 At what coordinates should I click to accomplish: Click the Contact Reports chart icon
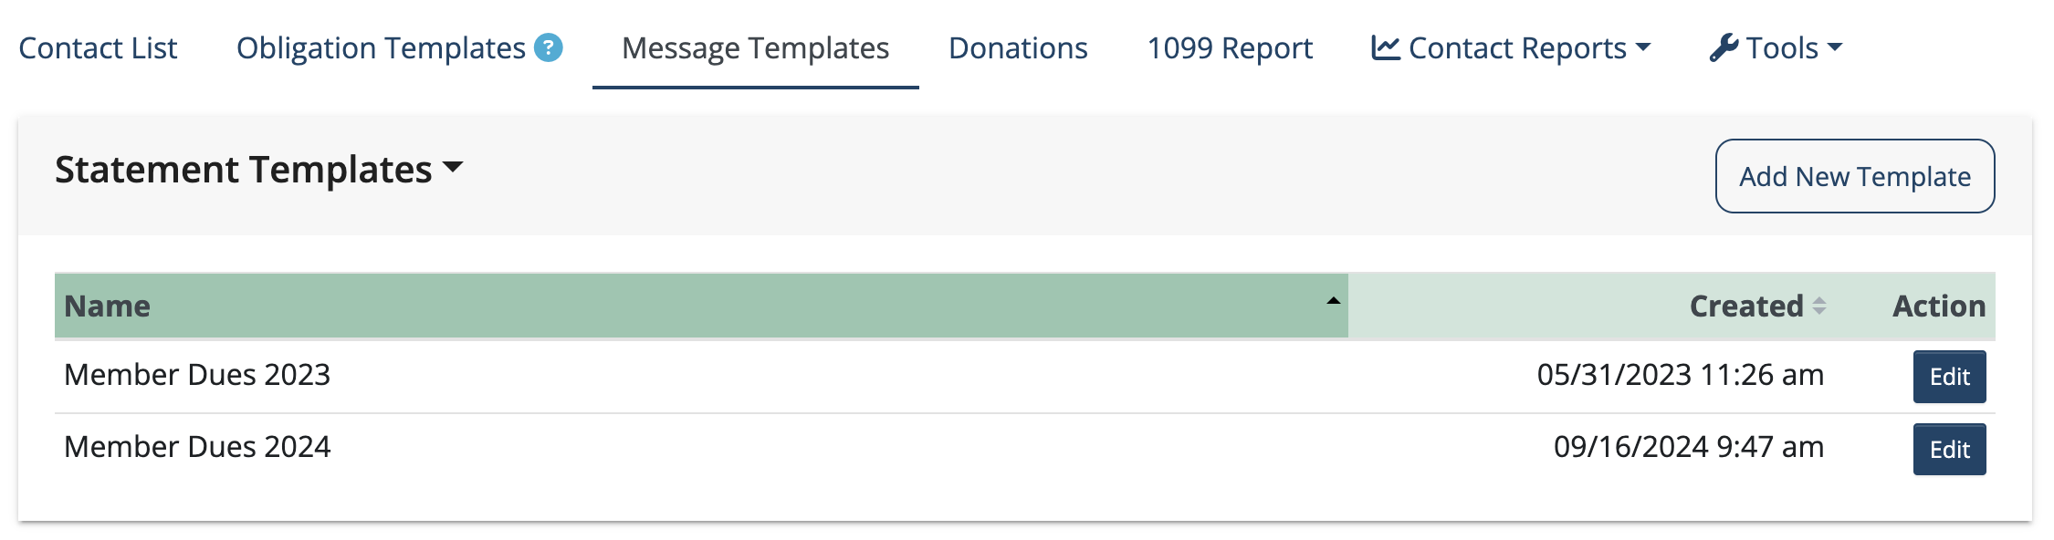point(1386,48)
